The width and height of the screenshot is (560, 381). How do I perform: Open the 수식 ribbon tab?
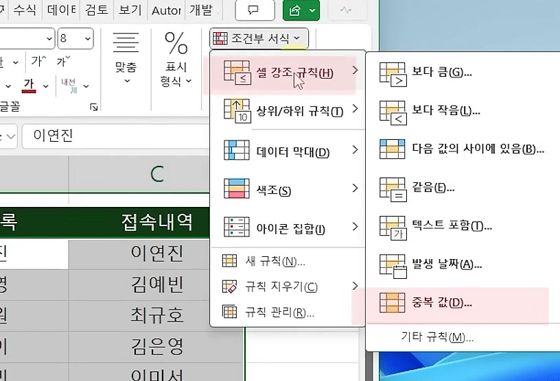coord(25,10)
